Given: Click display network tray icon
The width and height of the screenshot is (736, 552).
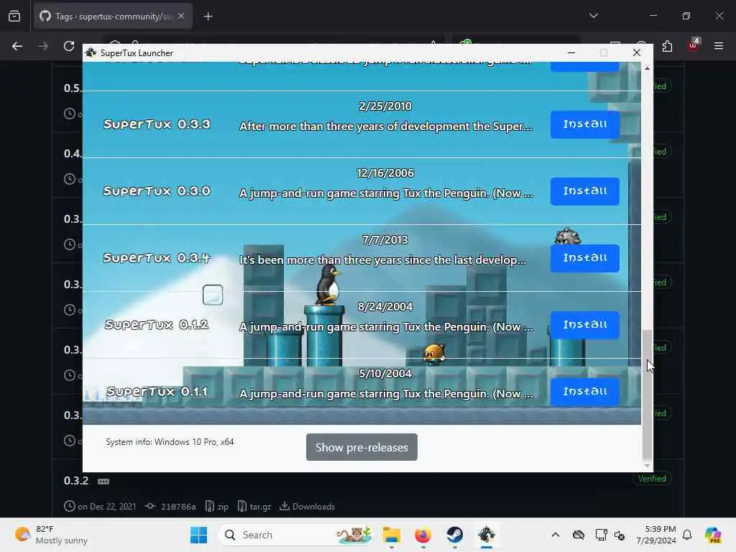Looking at the screenshot, I should [601, 535].
